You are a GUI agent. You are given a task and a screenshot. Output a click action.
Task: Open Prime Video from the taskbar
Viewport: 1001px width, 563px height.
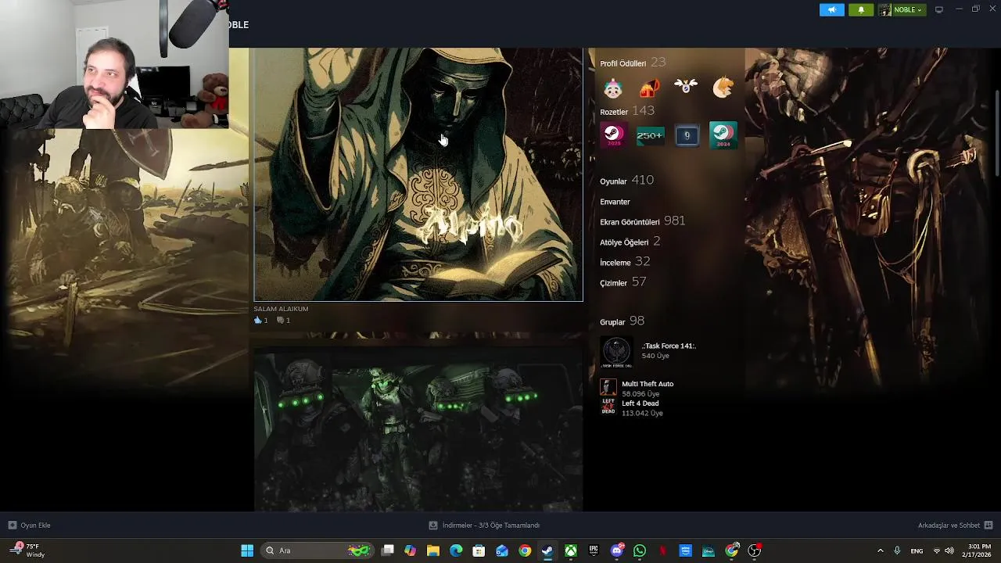[x=686, y=550]
